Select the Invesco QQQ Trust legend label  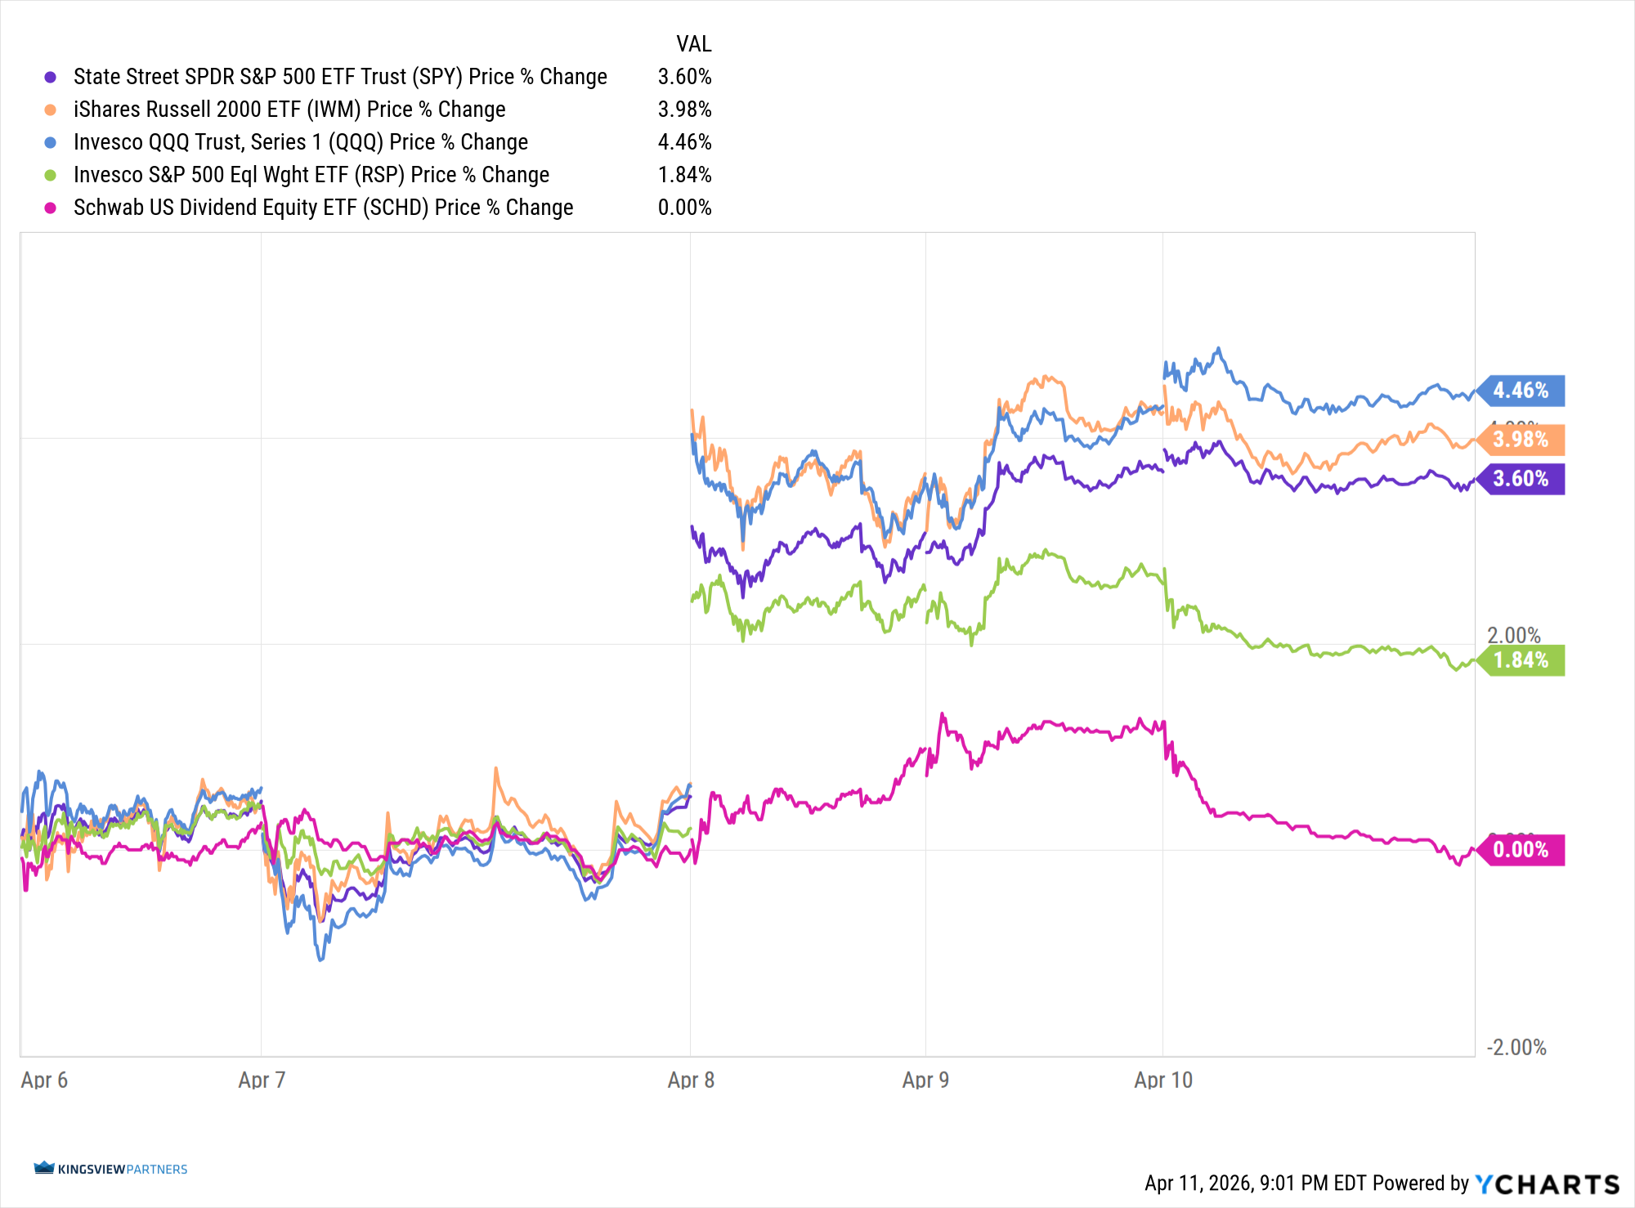click(301, 142)
